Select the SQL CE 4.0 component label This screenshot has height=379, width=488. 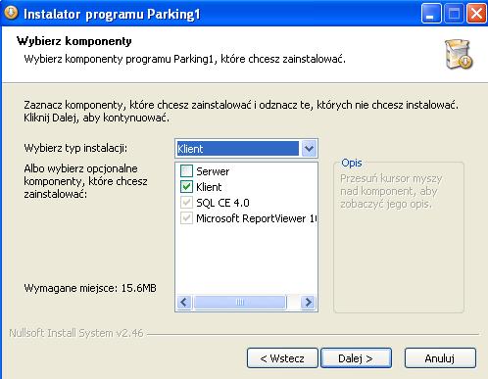[222, 203]
